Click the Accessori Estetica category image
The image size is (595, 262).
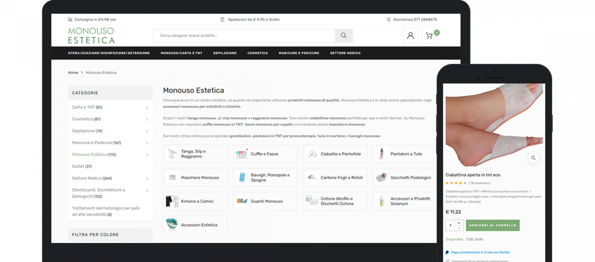[x=172, y=224]
